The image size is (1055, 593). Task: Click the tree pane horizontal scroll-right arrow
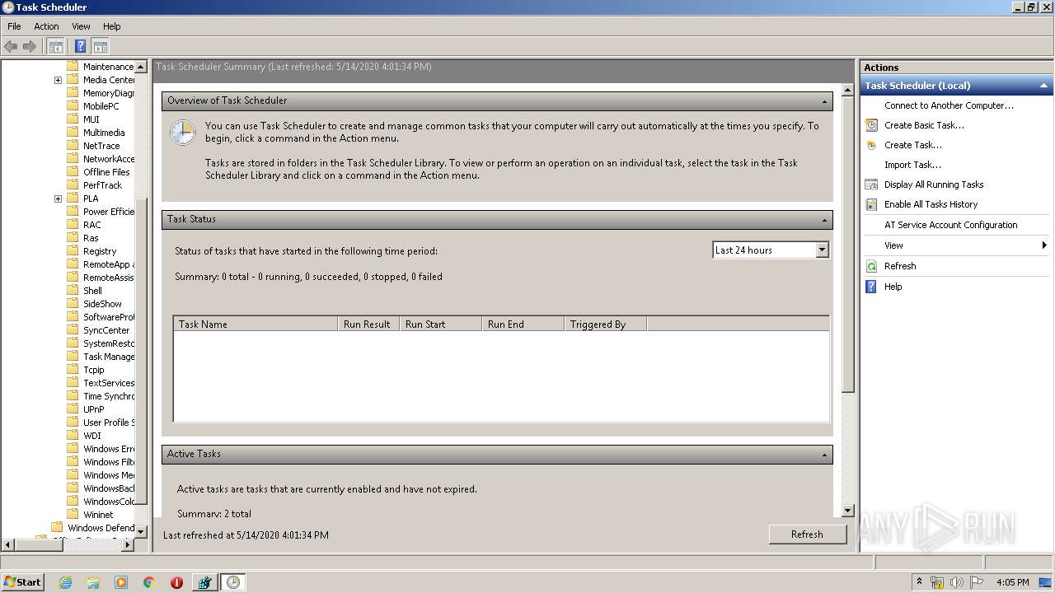click(128, 544)
